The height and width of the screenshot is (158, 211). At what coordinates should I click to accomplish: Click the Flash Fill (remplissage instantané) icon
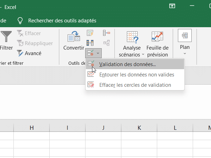[90, 33]
